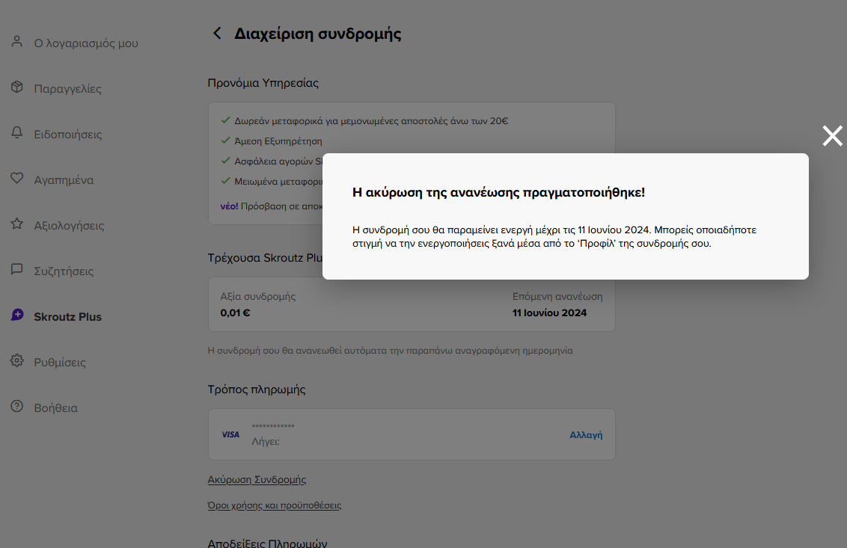Click the masked card number asterisks
The image size is (847, 548).
point(273,427)
